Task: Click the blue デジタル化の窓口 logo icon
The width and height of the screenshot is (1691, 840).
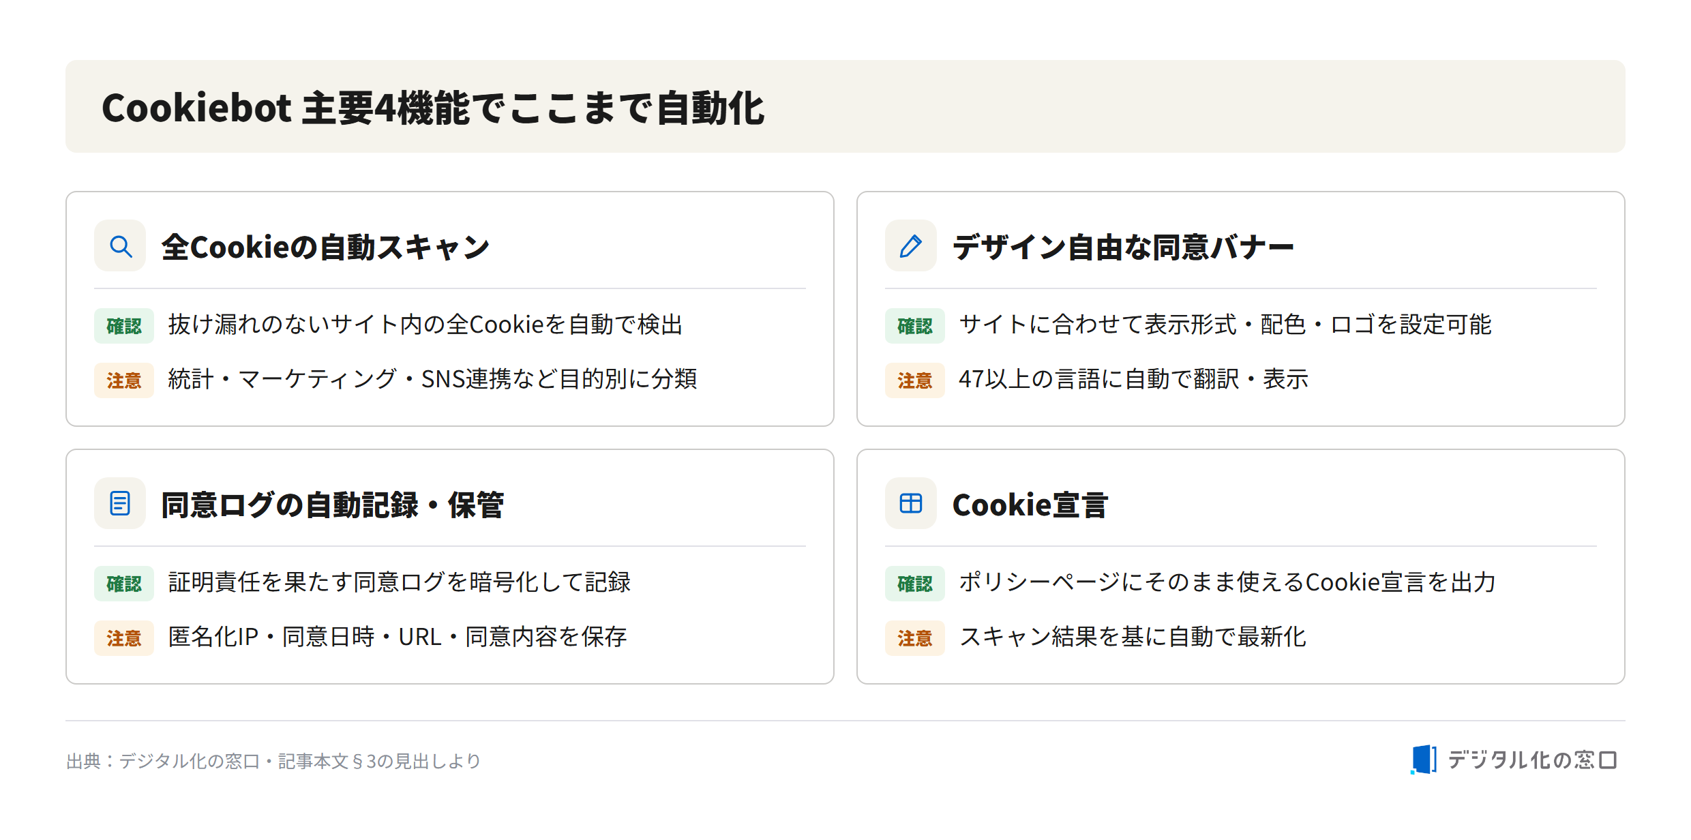Action: pos(1424,760)
